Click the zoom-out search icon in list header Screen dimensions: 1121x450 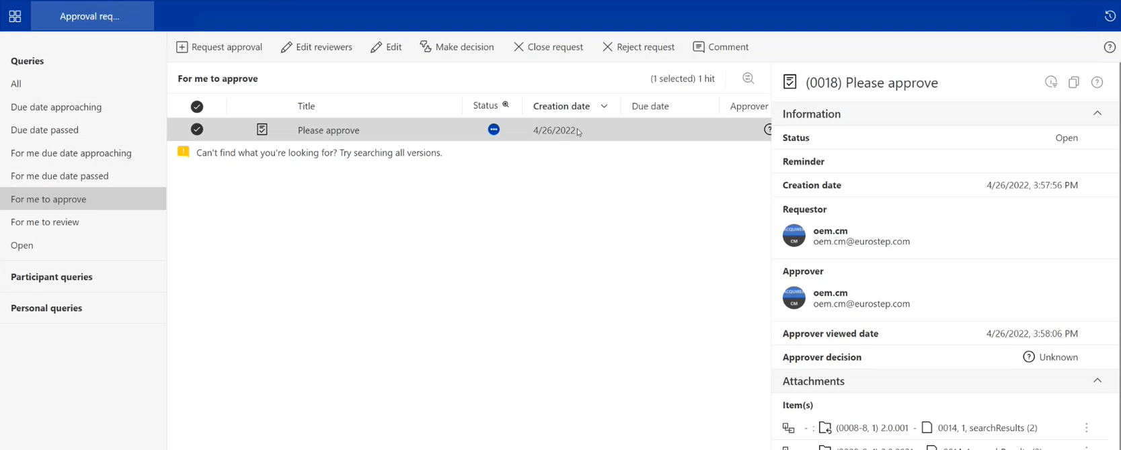748,79
